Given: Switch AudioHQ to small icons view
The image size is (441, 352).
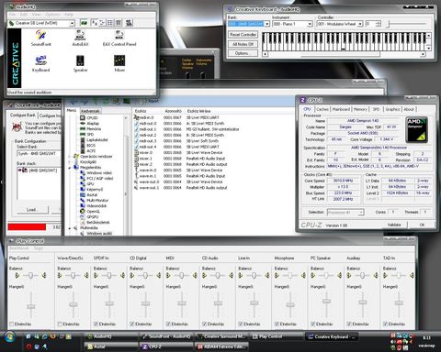Looking at the screenshot, I should click(102, 23).
